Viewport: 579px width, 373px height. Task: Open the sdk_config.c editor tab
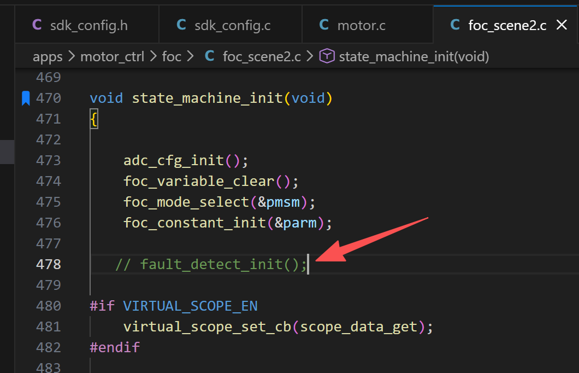(231, 25)
